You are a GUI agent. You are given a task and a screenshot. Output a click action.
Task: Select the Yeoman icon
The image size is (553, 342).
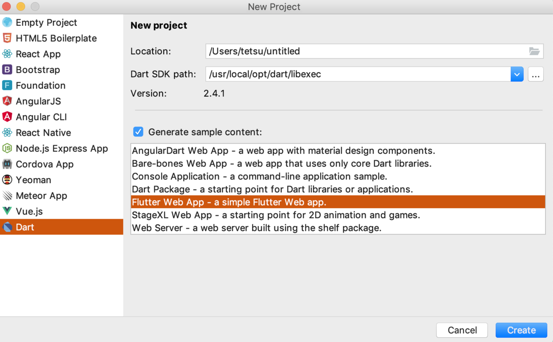click(7, 180)
